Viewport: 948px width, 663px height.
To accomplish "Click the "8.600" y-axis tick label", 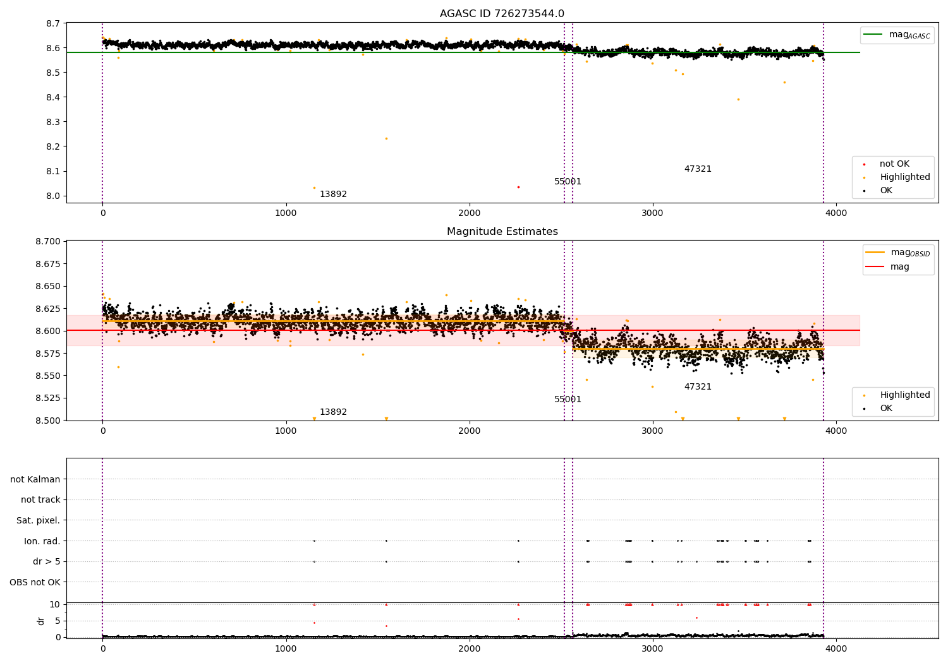I will click(x=49, y=331).
